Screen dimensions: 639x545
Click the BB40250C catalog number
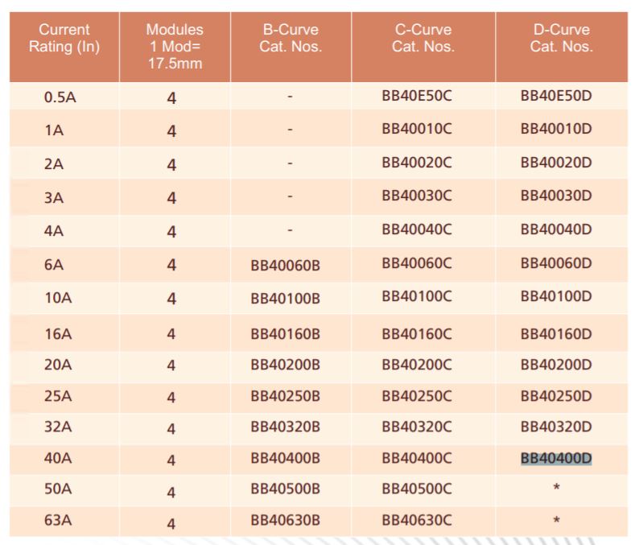tap(417, 396)
